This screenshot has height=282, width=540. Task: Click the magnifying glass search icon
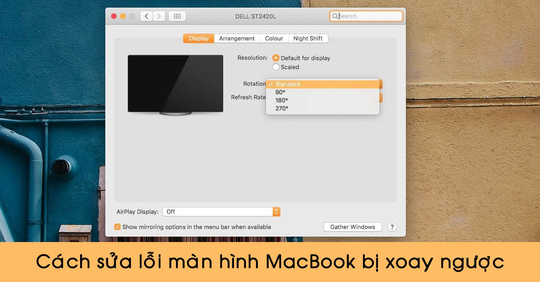[335, 16]
